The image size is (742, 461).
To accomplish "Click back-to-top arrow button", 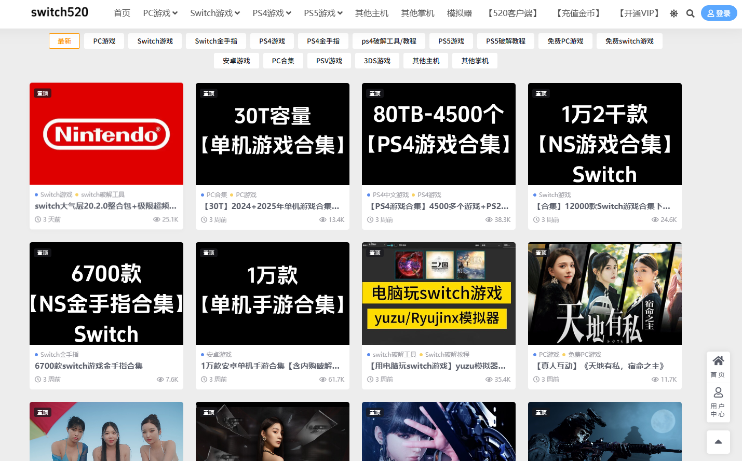I will click(718, 442).
